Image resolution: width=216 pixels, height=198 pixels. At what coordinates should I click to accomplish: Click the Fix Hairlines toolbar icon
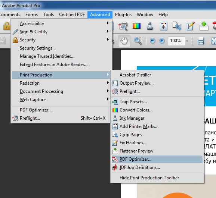point(191,26)
